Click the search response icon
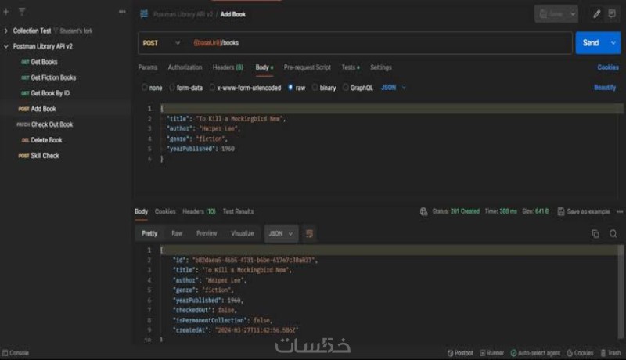This screenshot has height=360, width=626. 613,234
